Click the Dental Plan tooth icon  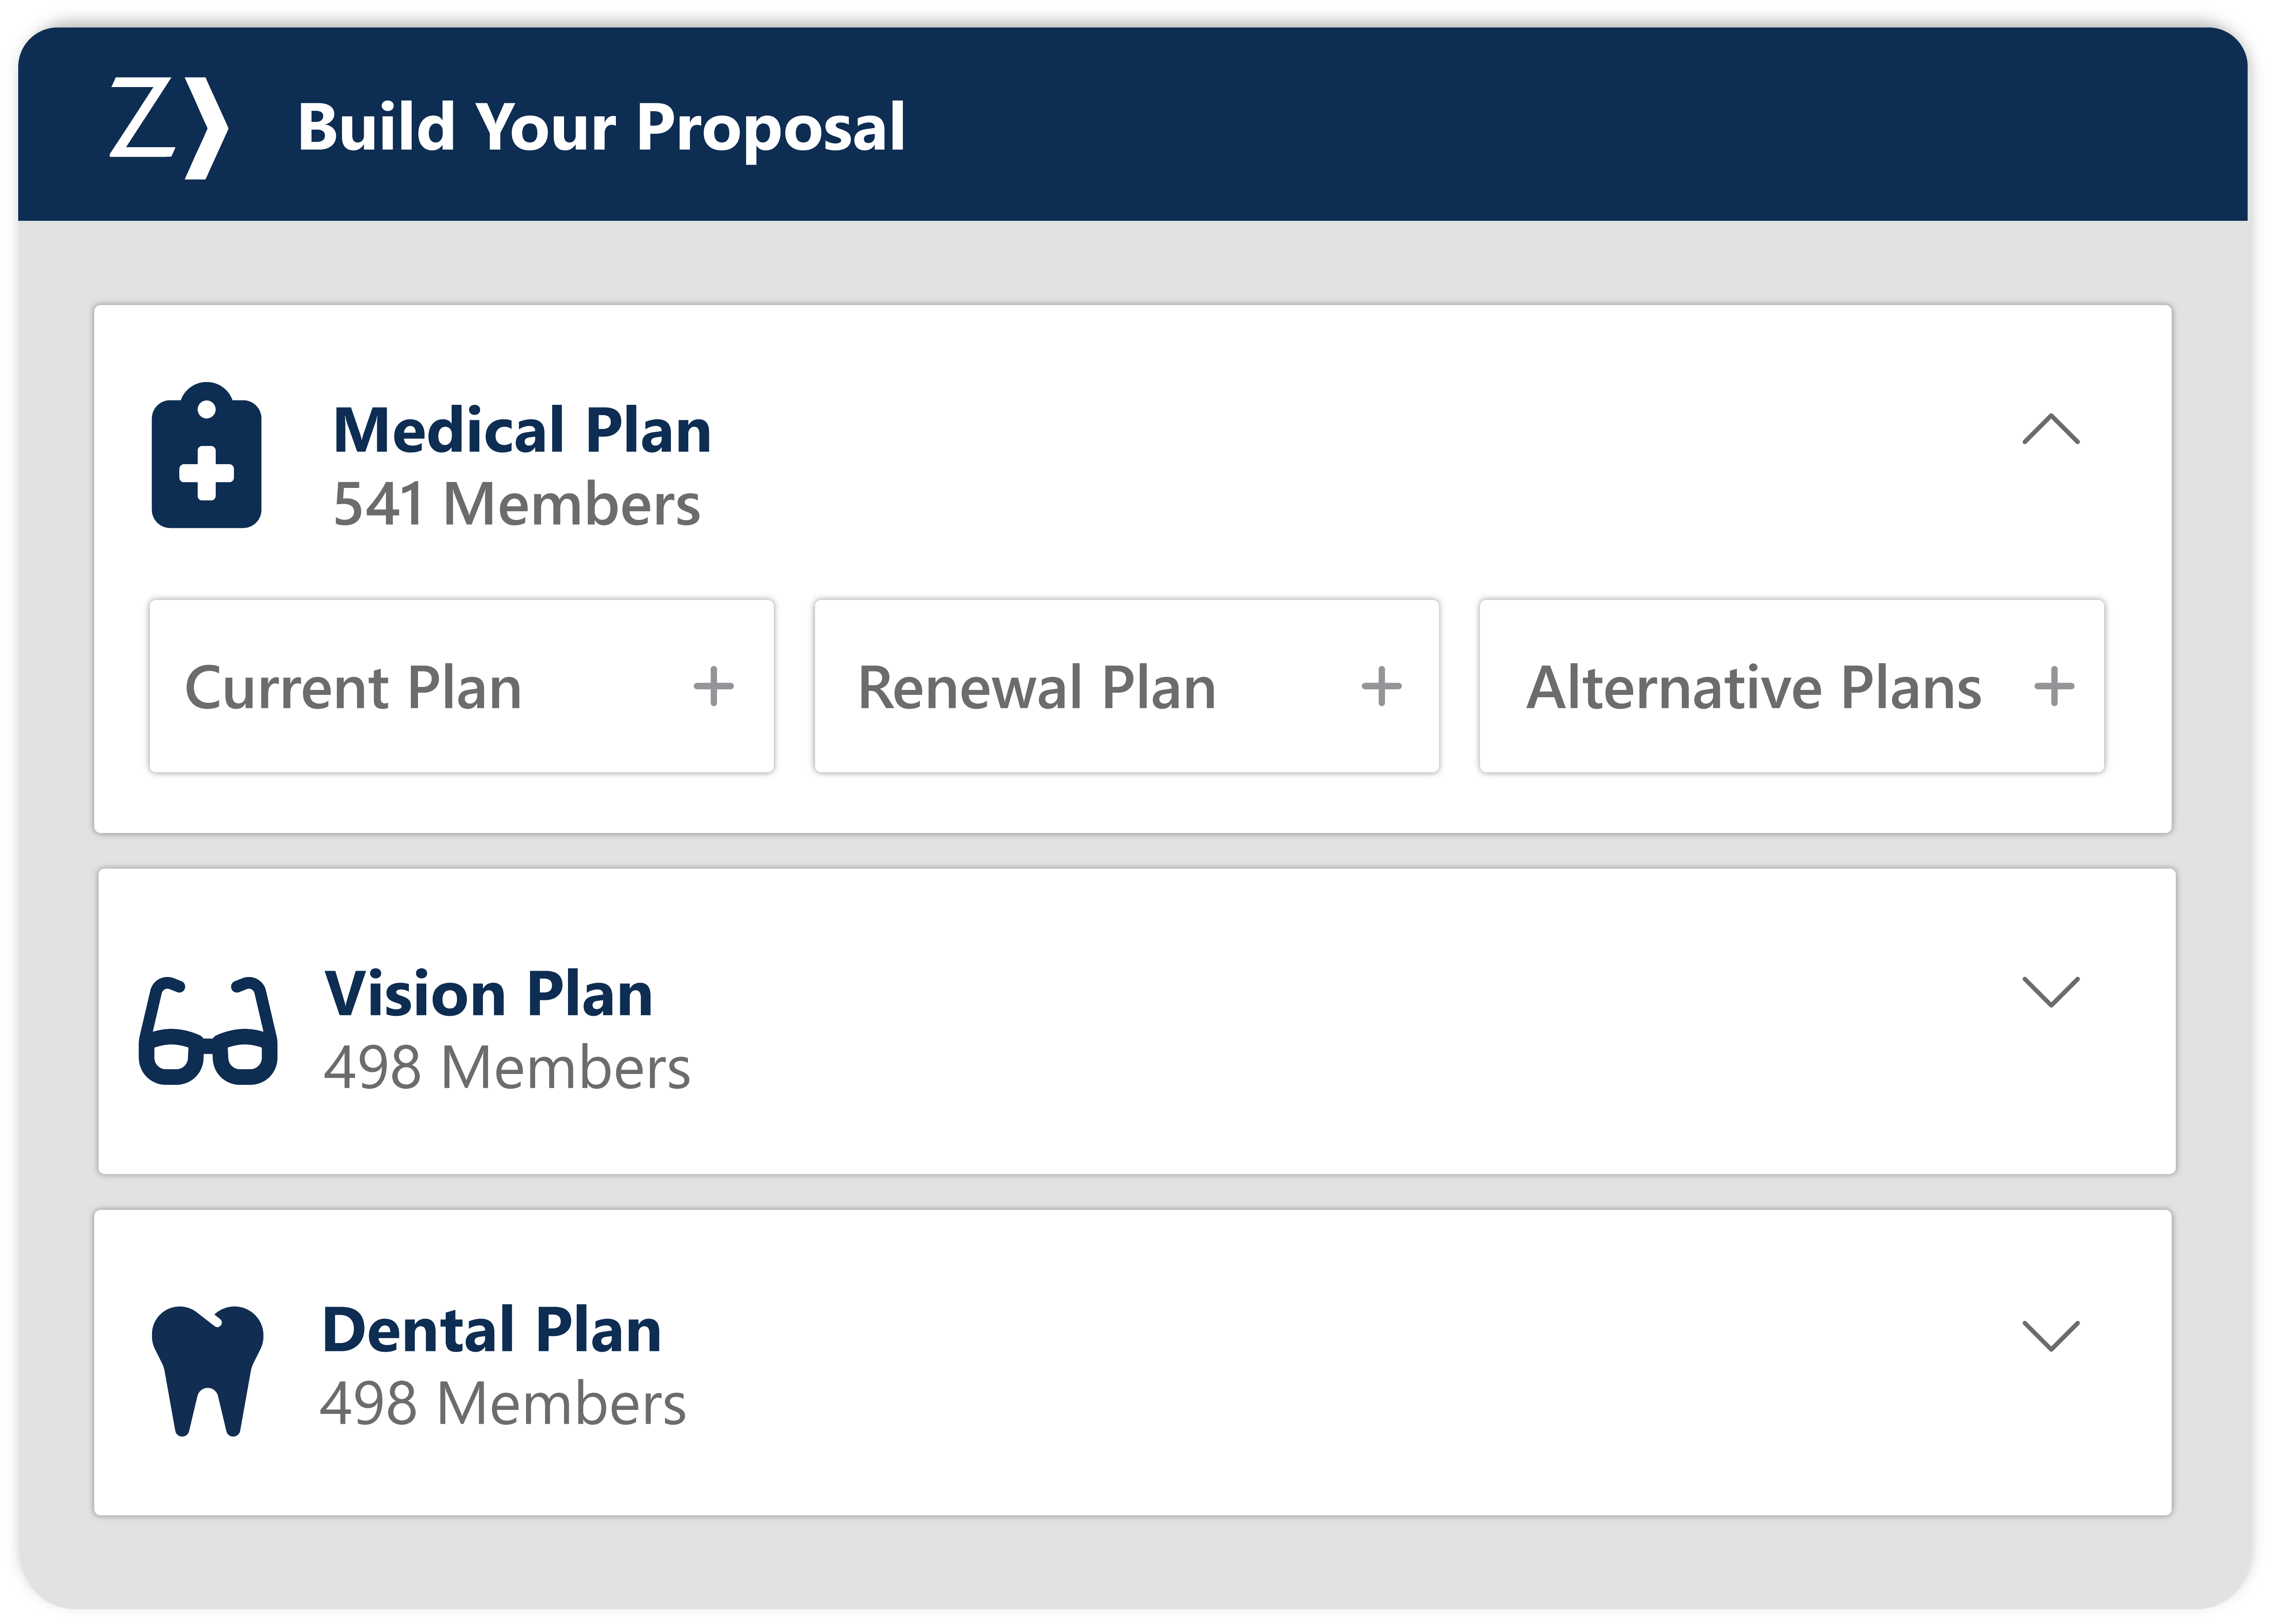(207, 1370)
